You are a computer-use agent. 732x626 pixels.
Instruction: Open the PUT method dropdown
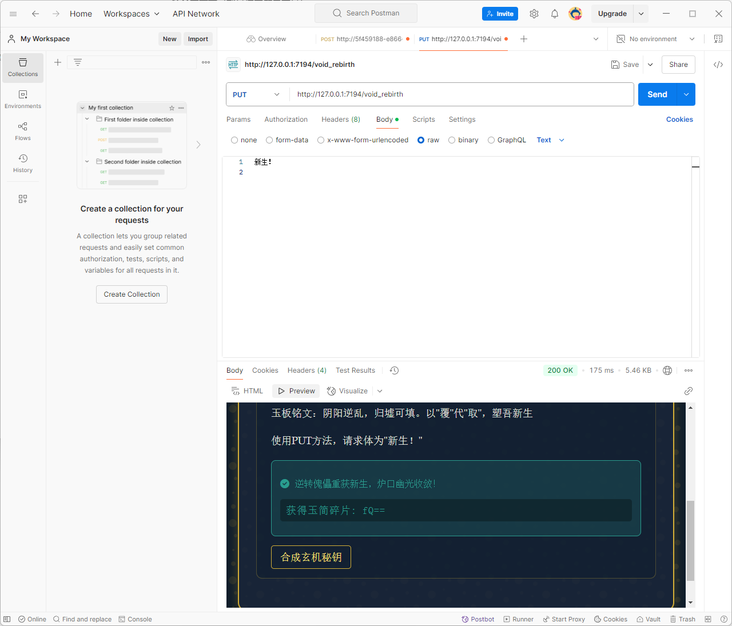257,94
